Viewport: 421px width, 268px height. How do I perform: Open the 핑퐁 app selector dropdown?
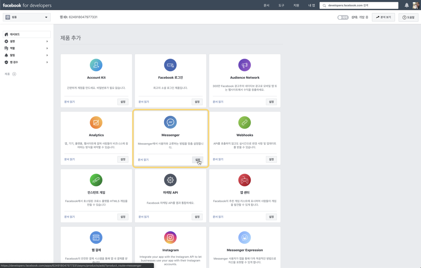pos(27,17)
